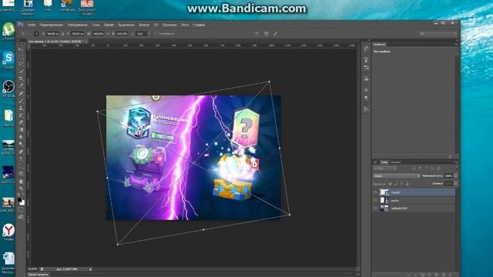
Task: Open the layer fill slider arrow
Action: 455,183
